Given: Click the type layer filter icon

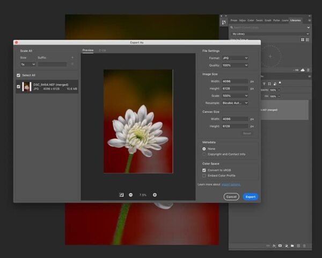Looking at the screenshot, I should click(264, 84).
